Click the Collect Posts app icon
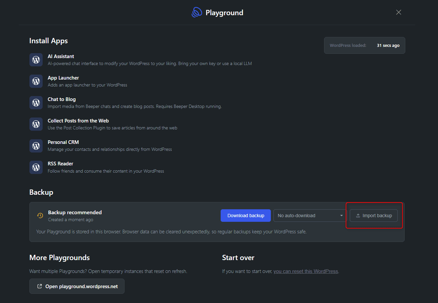The image size is (438, 303). click(36, 124)
